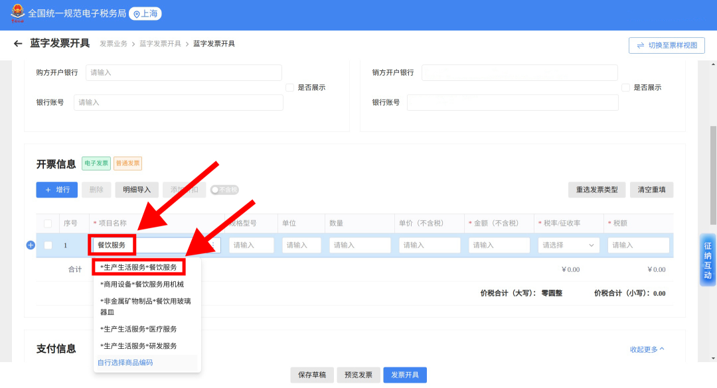Viewport: 717px width, 388px height.
Task: Click the page's vertical scrollbar thumb
Action: click(x=713, y=176)
